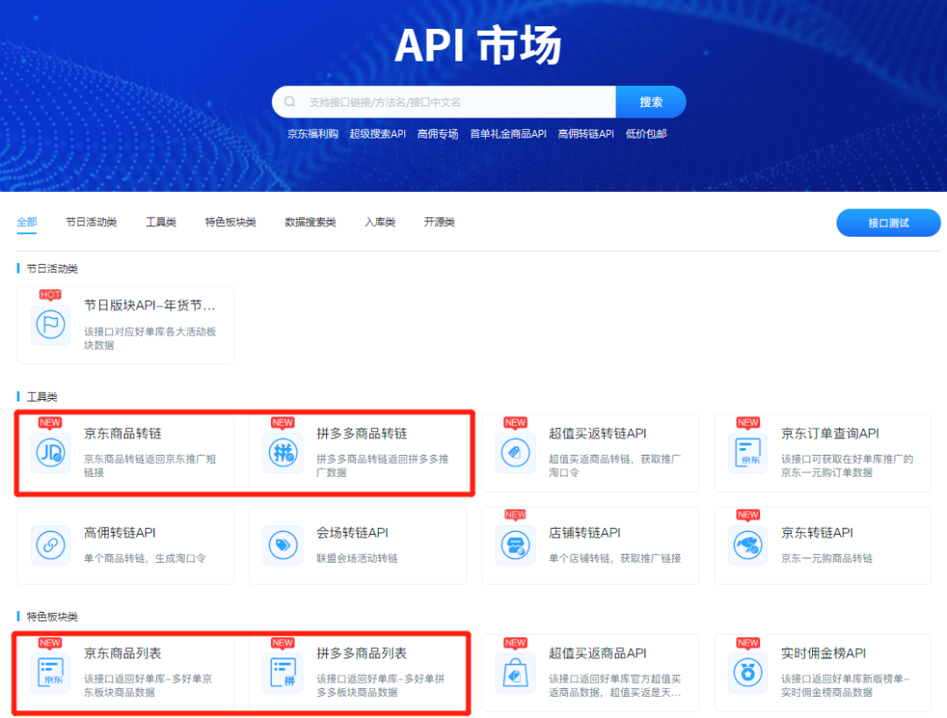Click the 店铺转链API shop icon
947x718 pixels.
point(516,545)
